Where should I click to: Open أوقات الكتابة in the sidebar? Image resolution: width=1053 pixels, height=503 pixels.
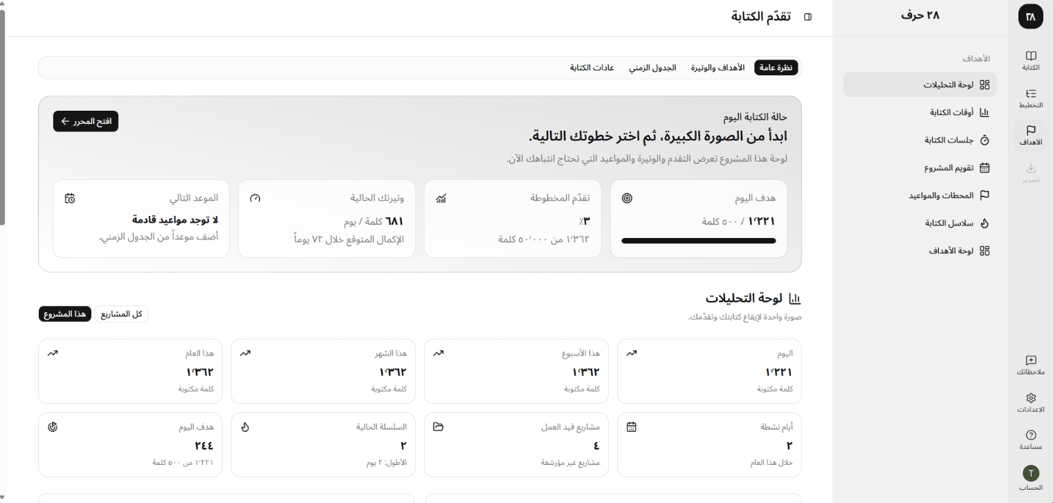[x=920, y=112]
